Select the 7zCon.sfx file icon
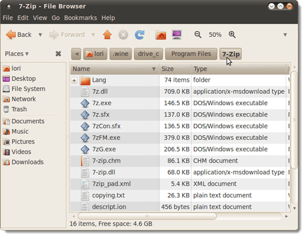Image resolution: width=305 pixels, height=237 pixels. tap(85, 126)
